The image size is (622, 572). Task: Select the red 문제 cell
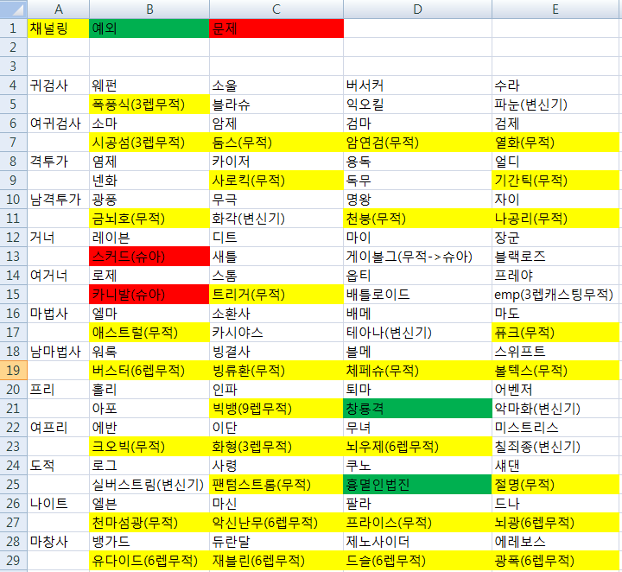point(276,28)
